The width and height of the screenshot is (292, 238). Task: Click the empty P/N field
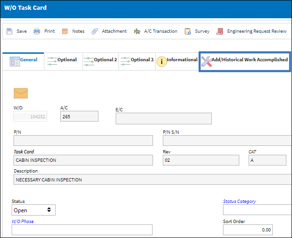83,141
